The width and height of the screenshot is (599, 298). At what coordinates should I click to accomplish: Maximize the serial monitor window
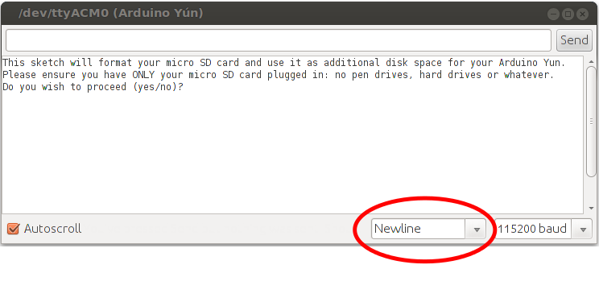click(x=568, y=14)
